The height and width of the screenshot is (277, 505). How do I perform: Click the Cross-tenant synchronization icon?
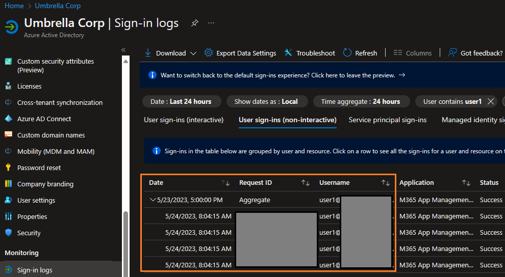point(8,102)
